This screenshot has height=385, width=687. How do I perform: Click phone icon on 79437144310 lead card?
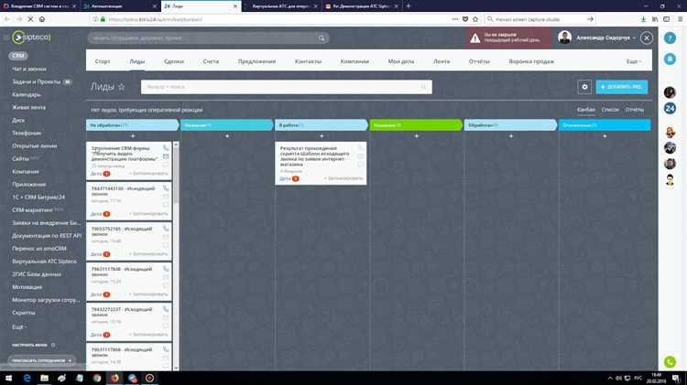[166, 188]
